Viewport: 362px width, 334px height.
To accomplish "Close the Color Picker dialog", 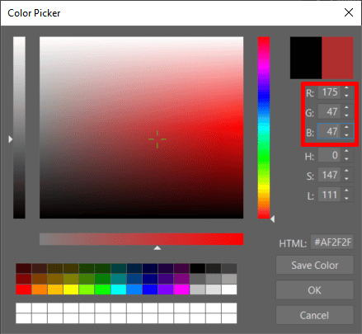I will coord(349,12).
